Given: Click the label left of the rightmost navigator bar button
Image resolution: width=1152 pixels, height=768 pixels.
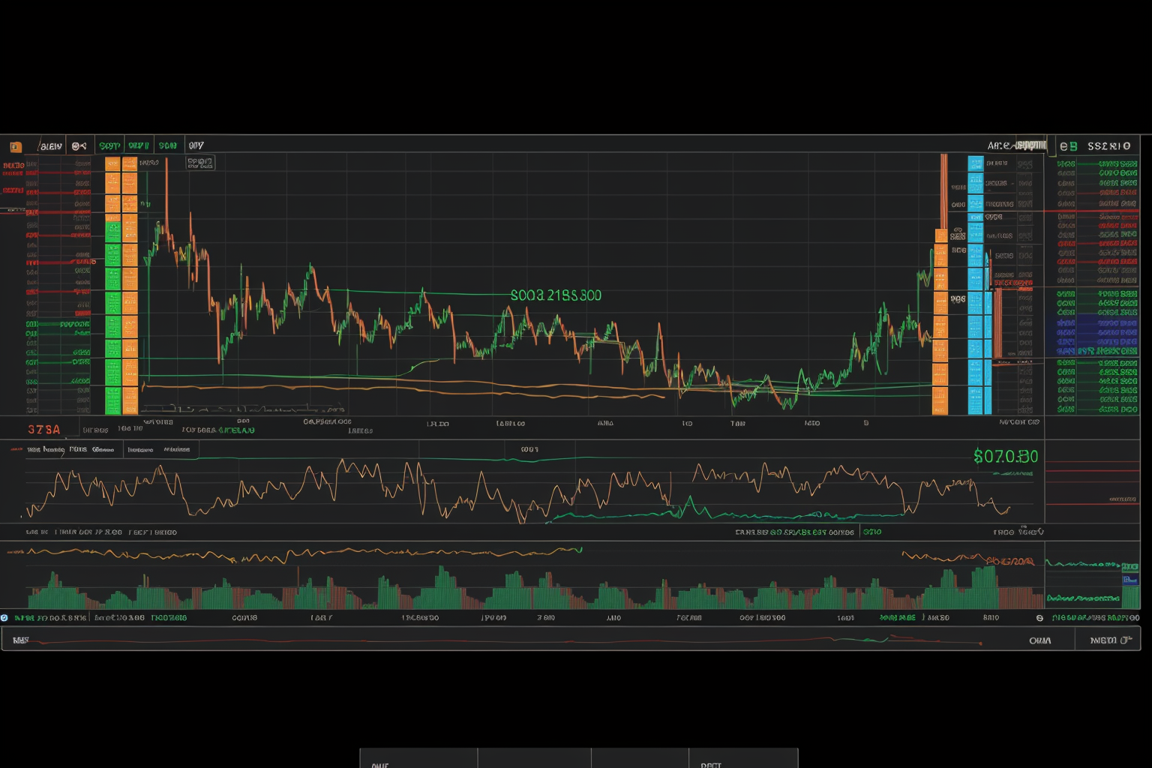Looking at the screenshot, I should coord(1039,640).
